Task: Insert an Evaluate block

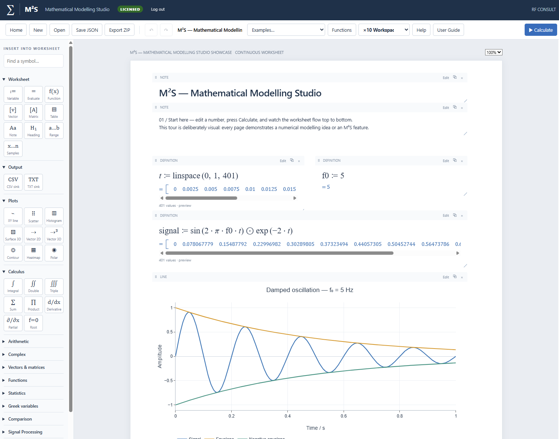Action: pyautogui.click(x=33, y=94)
